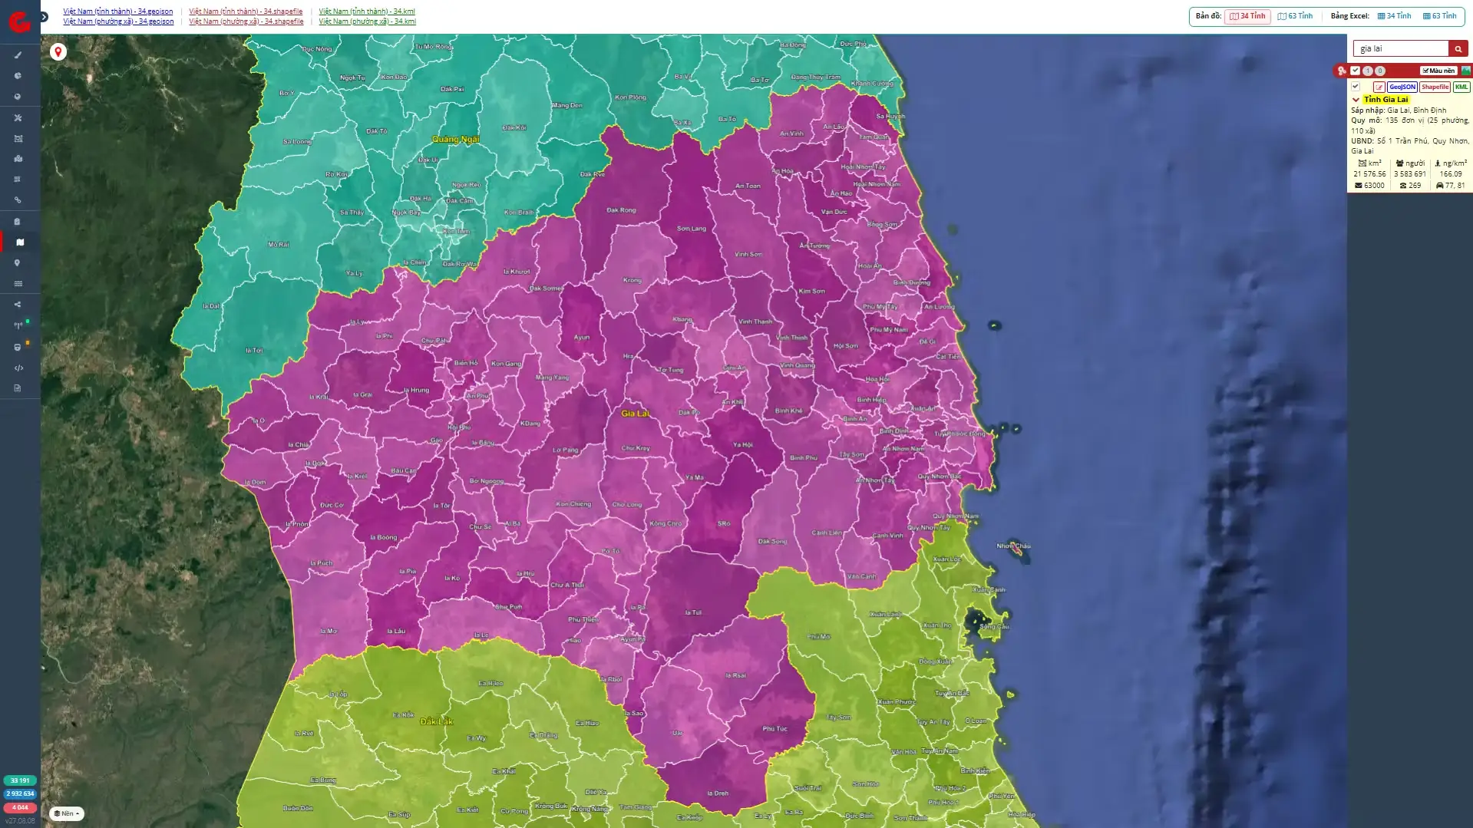Select the draw polygon area sidebar icon
1473x828 pixels.
coord(18,139)
